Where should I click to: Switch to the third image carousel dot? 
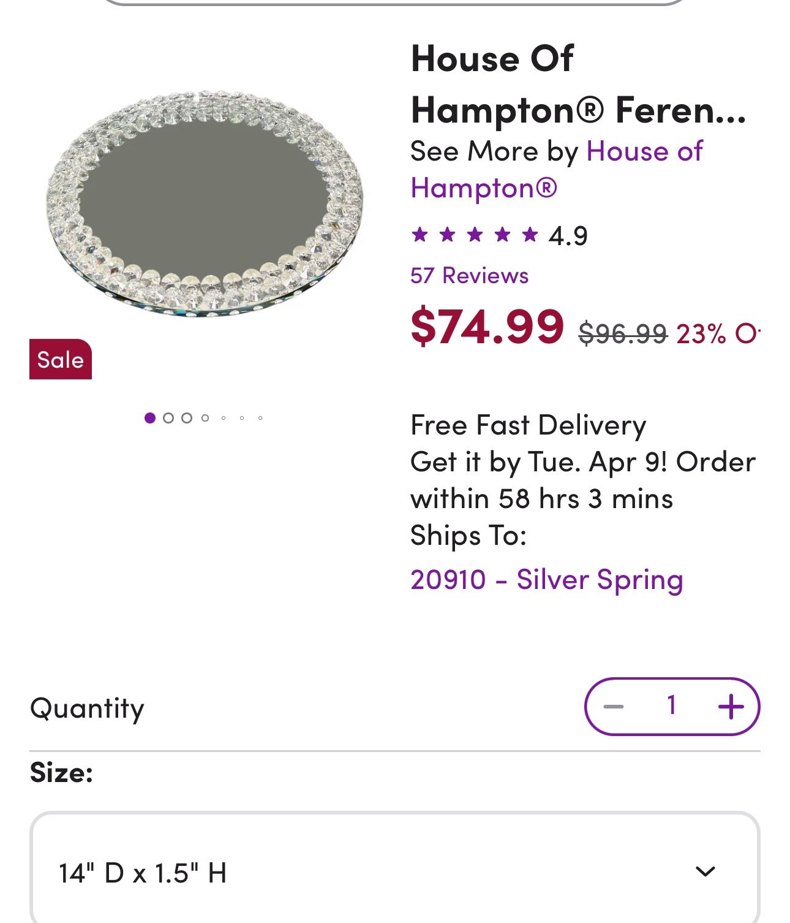(x=187, y=418)
